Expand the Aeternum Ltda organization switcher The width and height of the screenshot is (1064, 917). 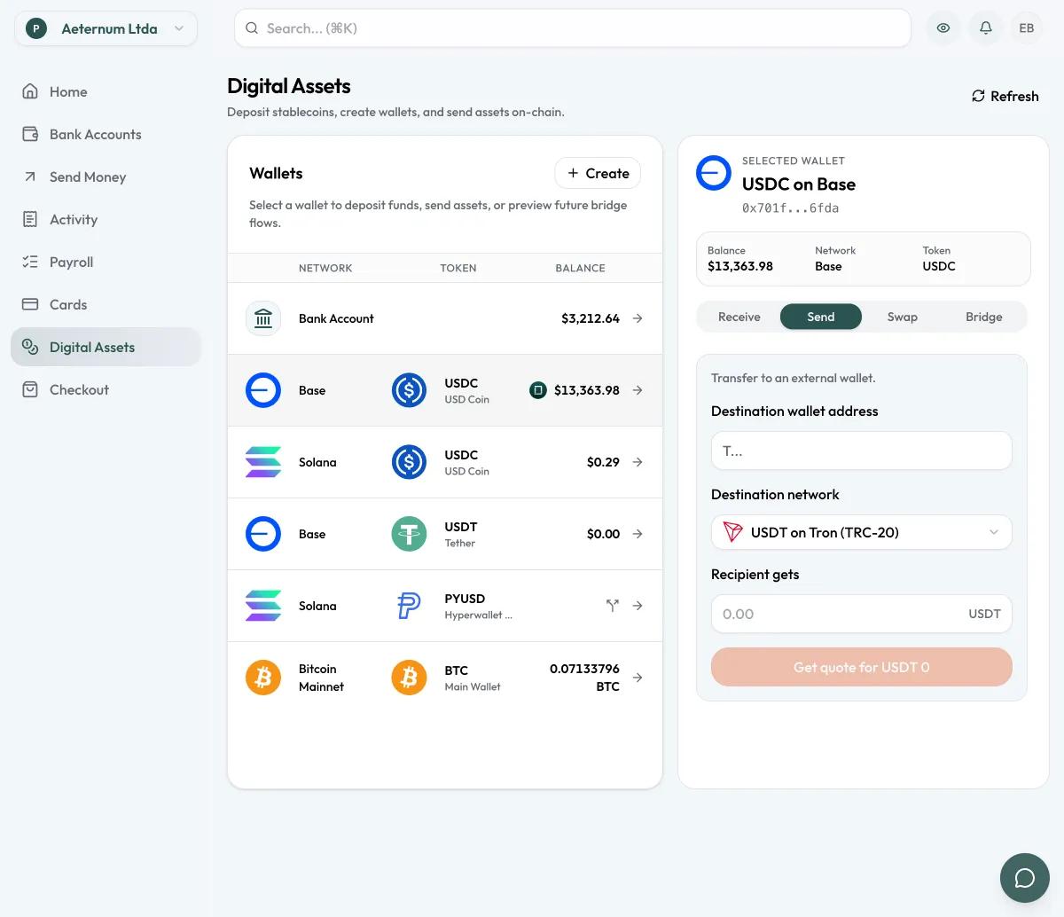(106, 28)
